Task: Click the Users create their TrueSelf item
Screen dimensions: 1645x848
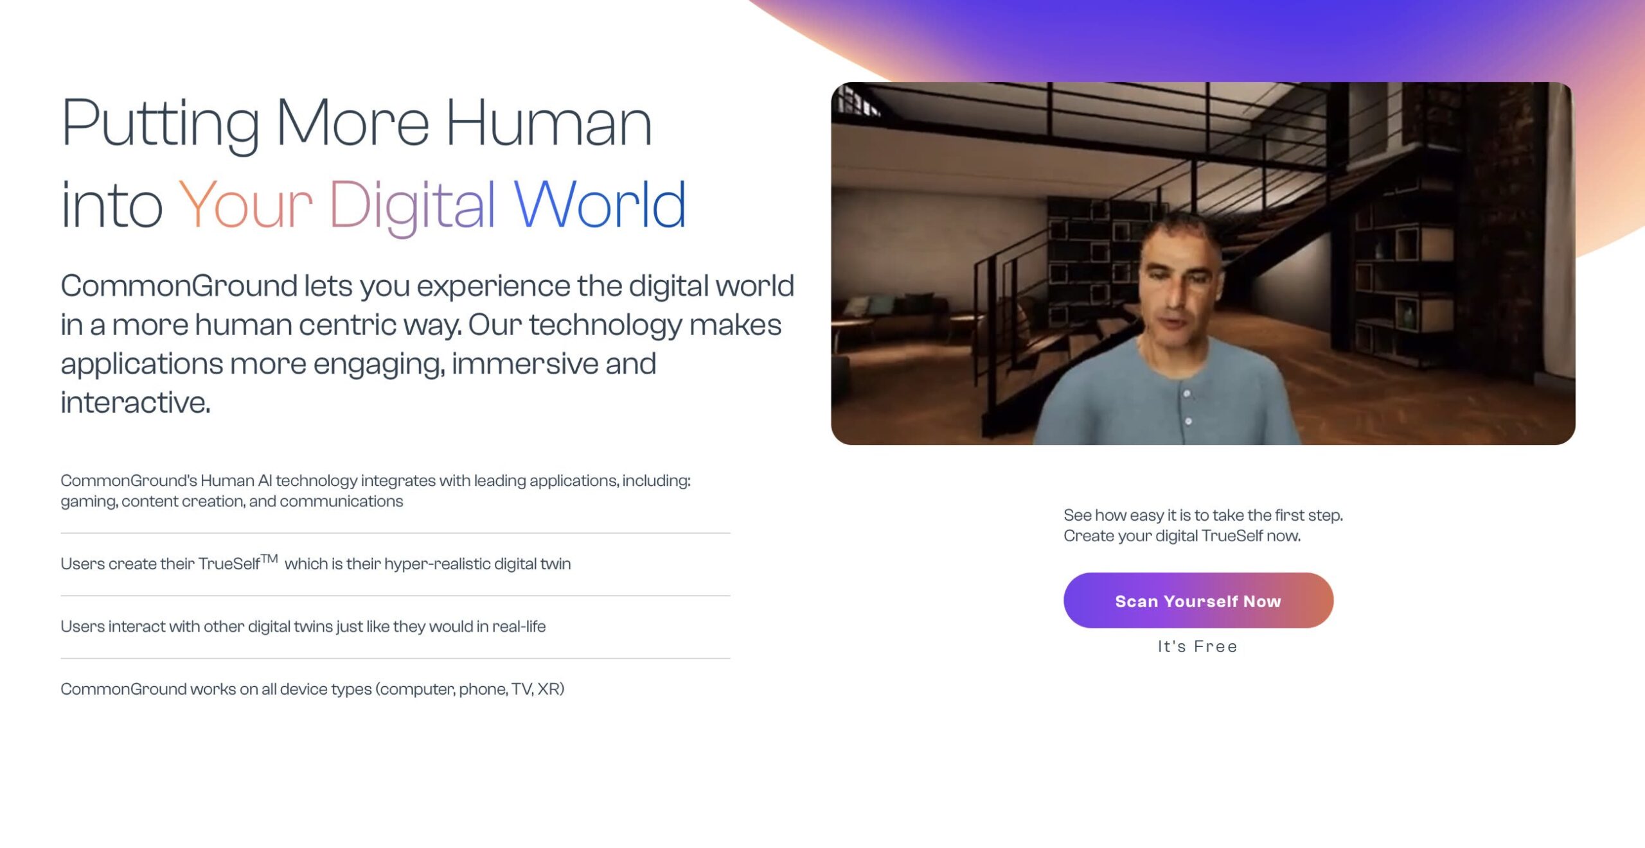Action: coord(316,563)
